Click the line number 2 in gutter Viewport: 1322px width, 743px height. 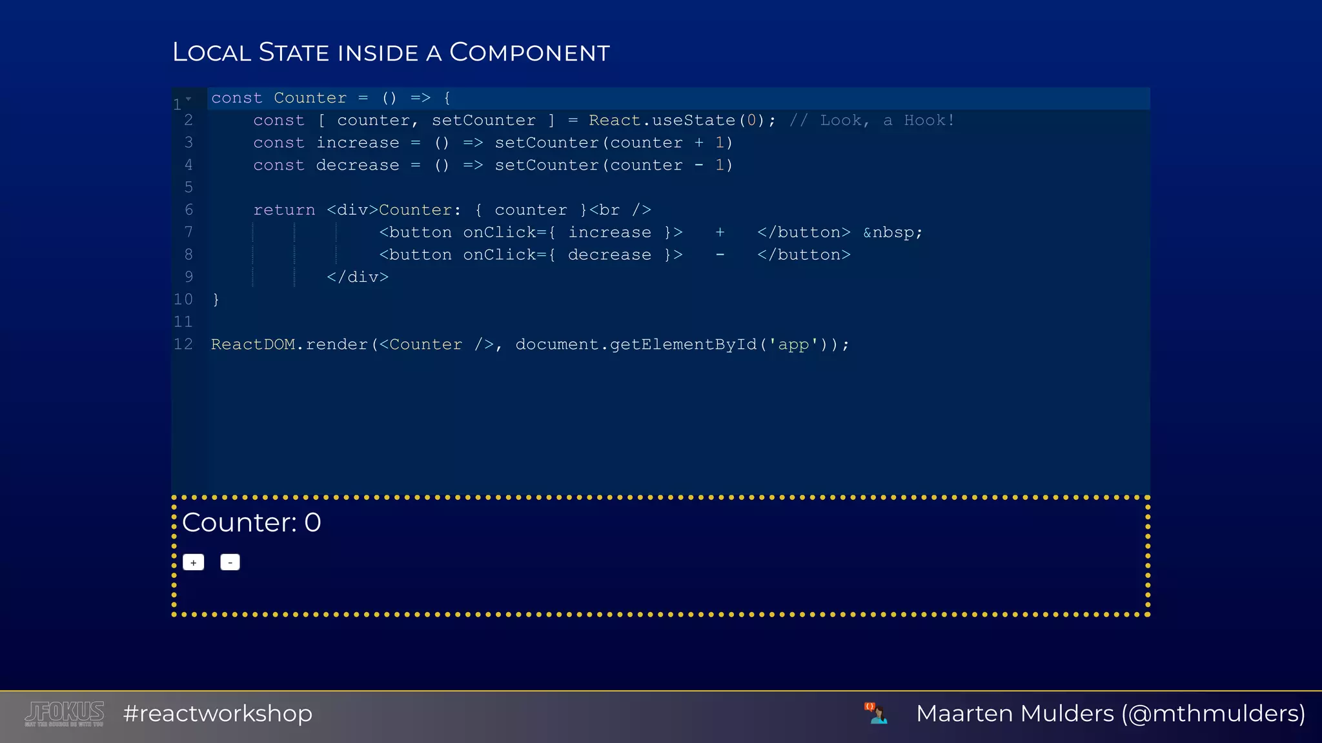[188, 120]
